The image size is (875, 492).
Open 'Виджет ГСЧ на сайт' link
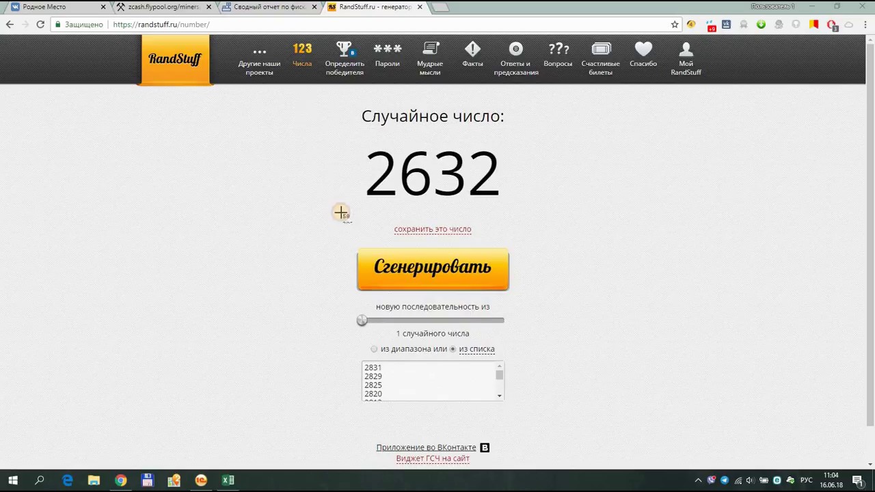tap(433, 459)
